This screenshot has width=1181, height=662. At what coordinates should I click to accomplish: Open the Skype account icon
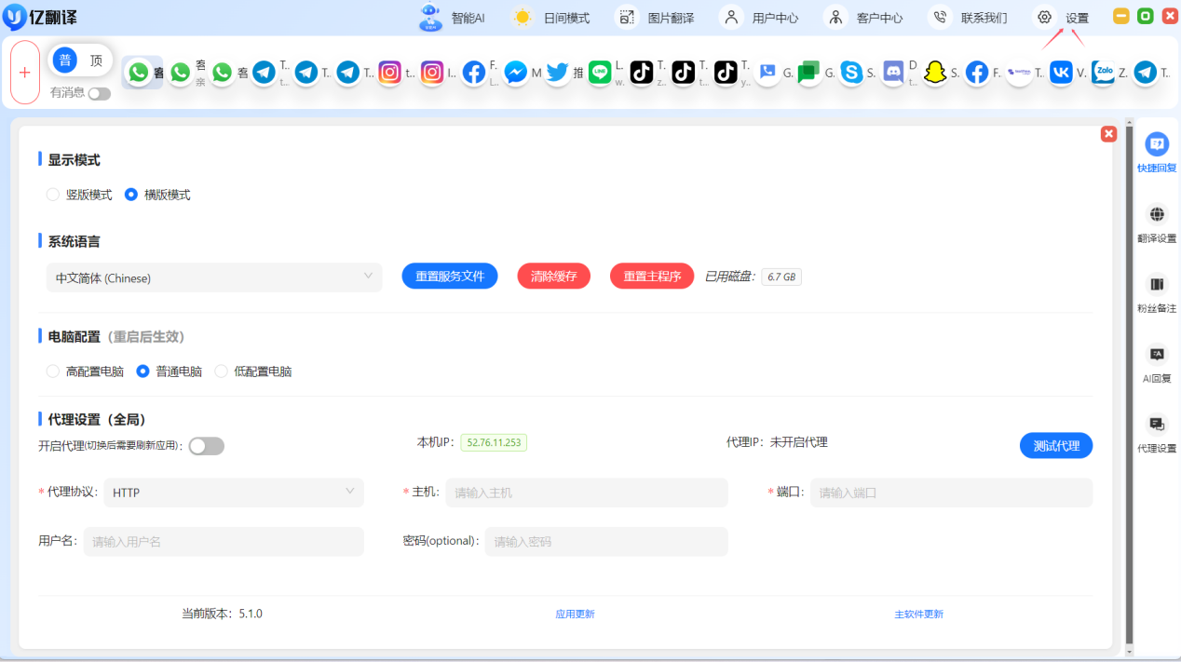[851, 73]
